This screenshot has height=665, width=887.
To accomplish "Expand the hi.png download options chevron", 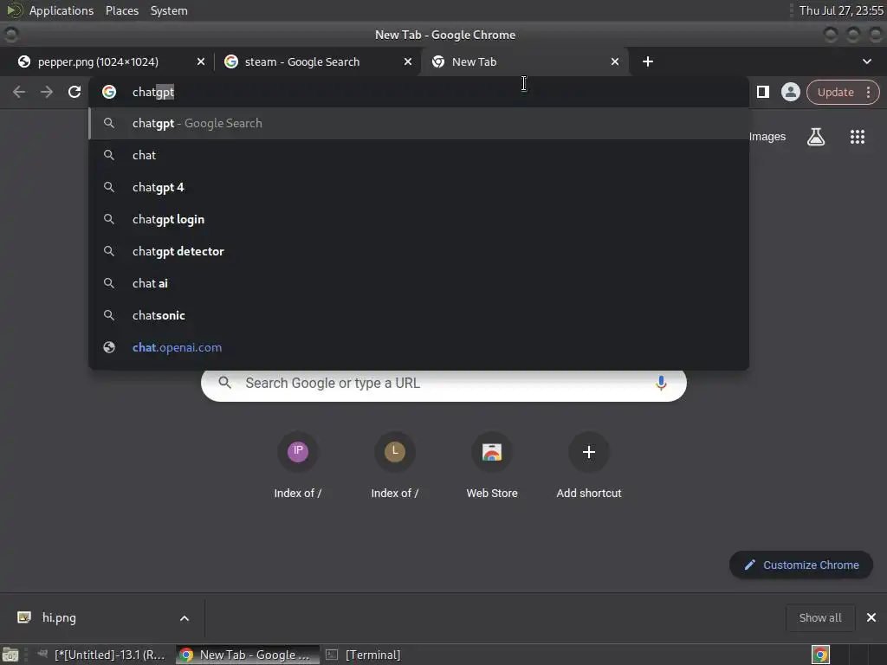I will click(185, 618).
